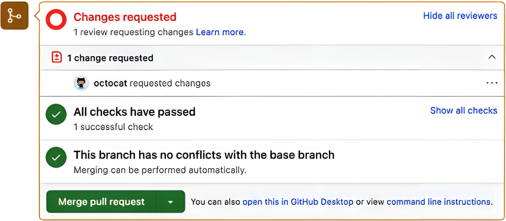View command line instructions
The height and width of the screenshot is (221, 506).
tap(438, 202)
